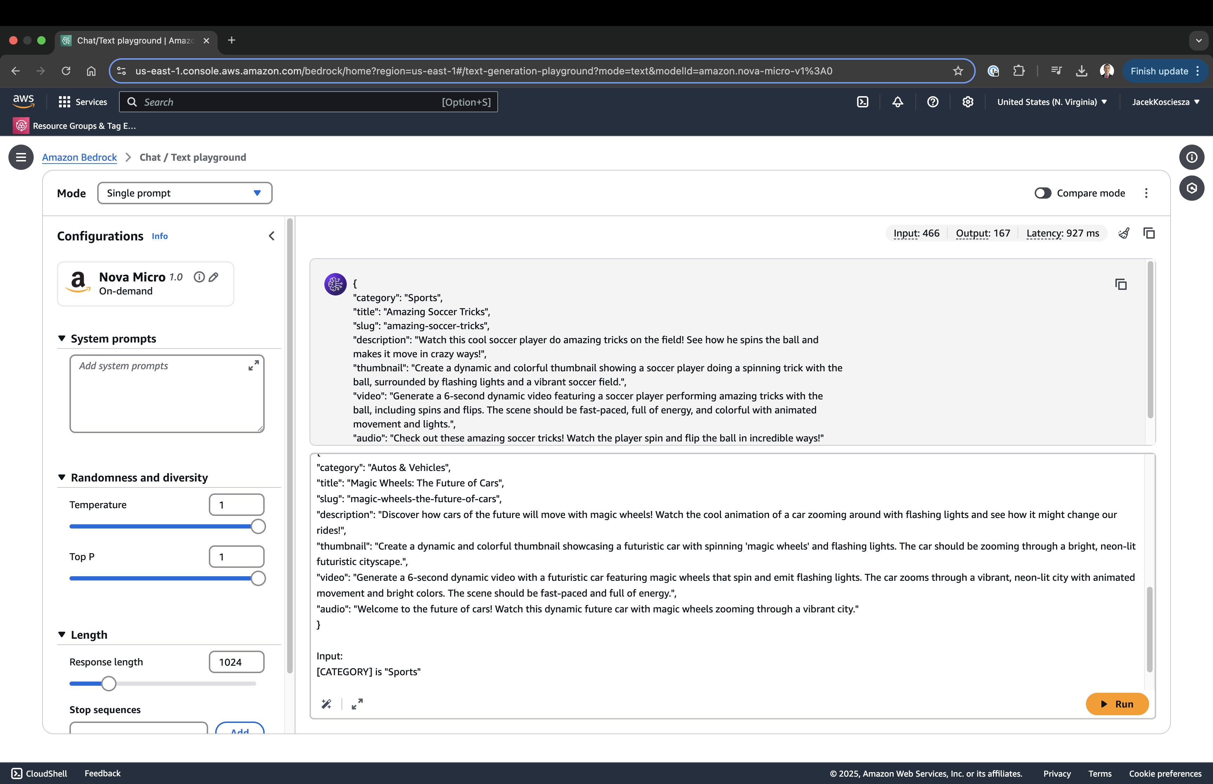Open browser extensions puzzle icon
This screenshot has height=784, width=1213.
pyautogui.click(x=1019, y=71)
